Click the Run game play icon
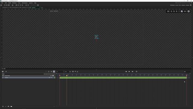This screenshot has height=109, width=193. tap(18, 5)
